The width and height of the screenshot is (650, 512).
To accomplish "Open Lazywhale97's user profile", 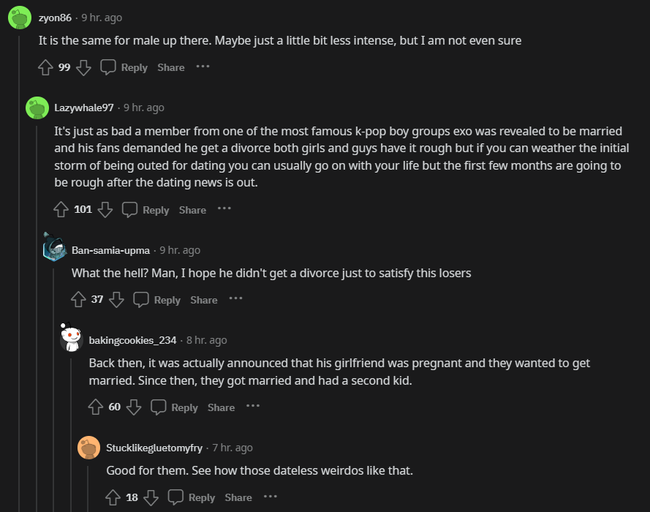I will click(x=84, y=108).
